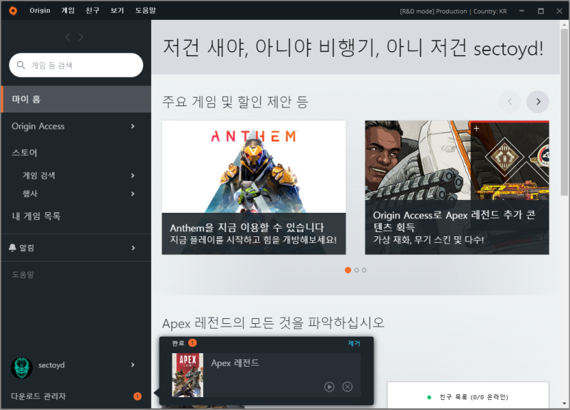Click the scrollbar down arrow
The width and height of the screenshot is (570, 410).
click(x=564, y=404)
